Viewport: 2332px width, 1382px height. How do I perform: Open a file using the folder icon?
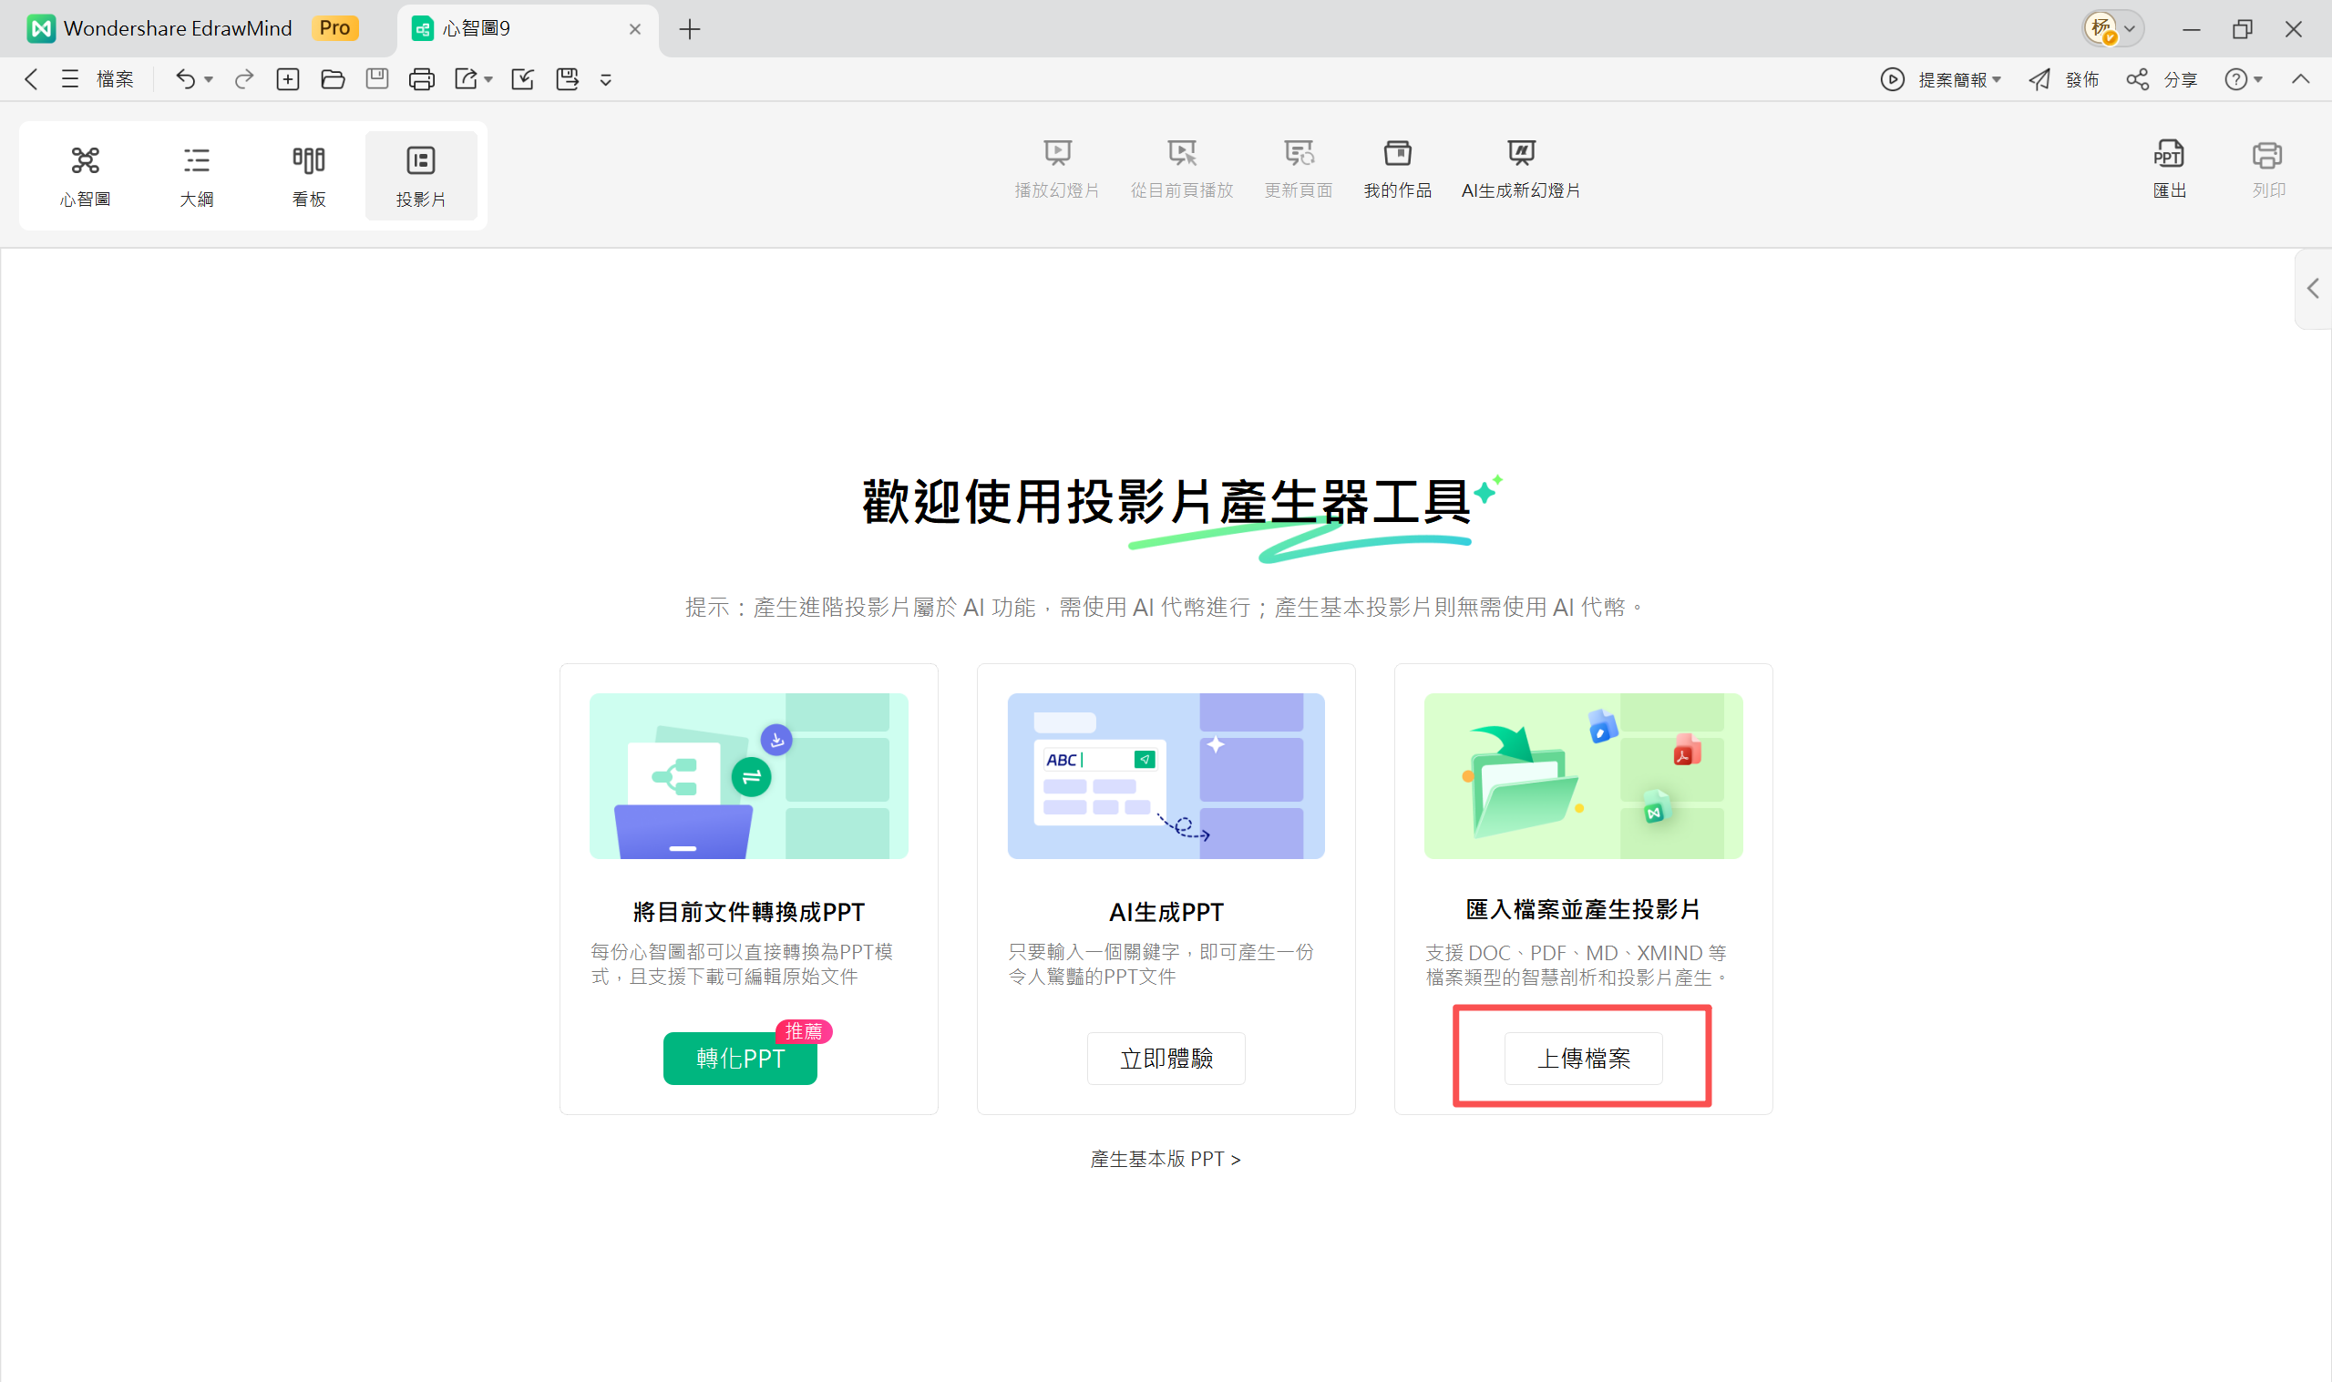point(333,79)
